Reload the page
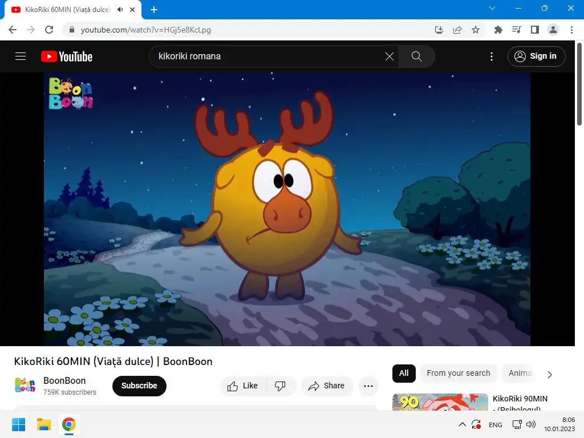The image size is (584, 438). tap(49, 30)
